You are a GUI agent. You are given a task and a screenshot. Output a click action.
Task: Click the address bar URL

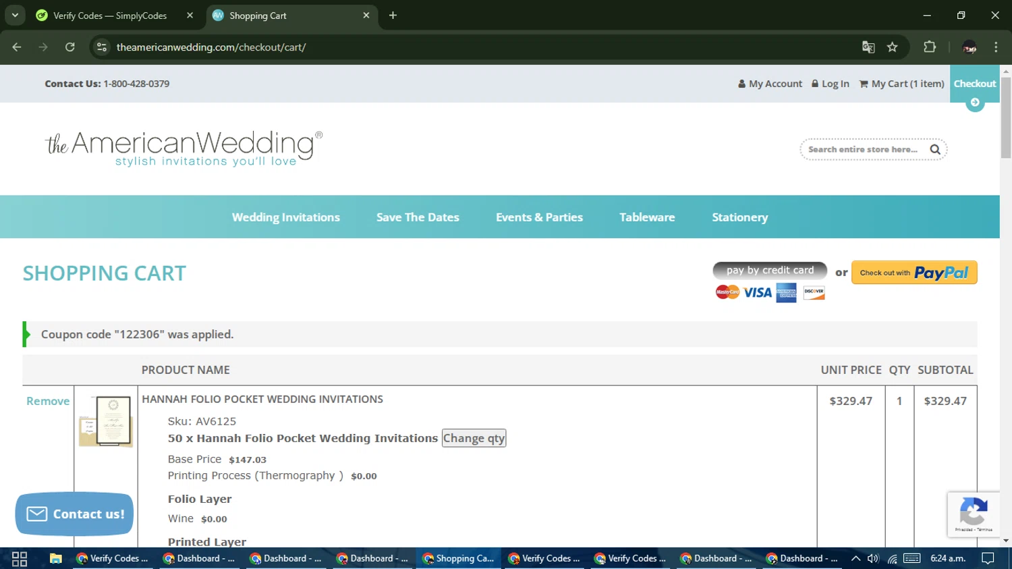[x=211, y=47]
